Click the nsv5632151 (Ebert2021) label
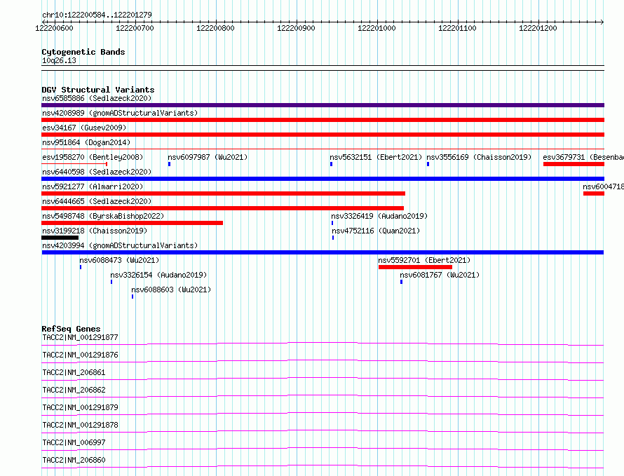This screenshot has width=624, height=476. (x=376, y=157)
